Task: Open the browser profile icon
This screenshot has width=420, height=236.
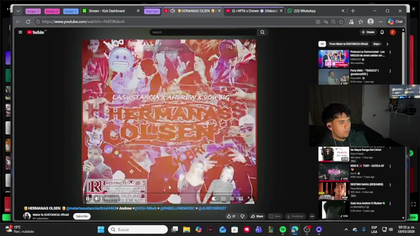Action: tap(370, 22)
